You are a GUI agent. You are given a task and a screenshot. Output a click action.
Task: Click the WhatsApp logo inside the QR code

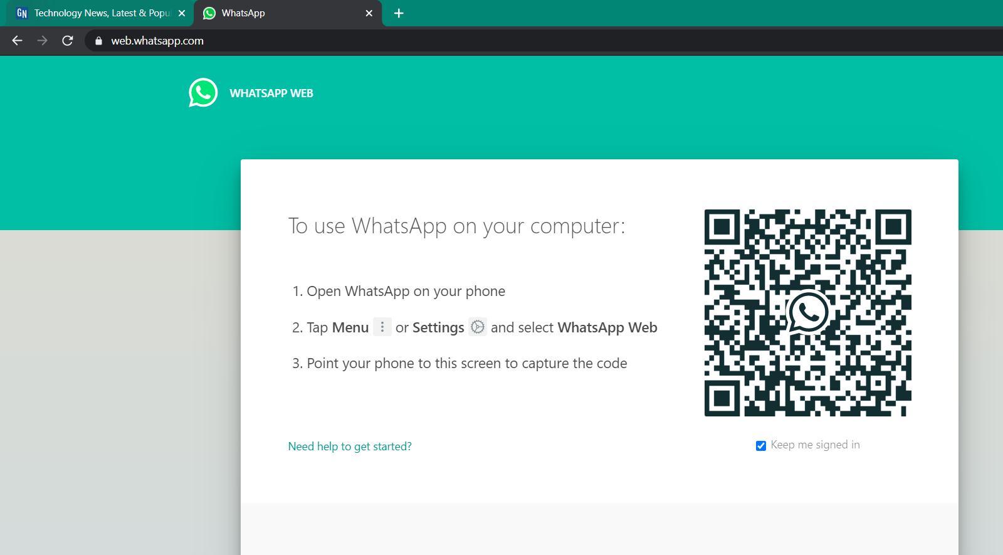(x=808, y=312)
